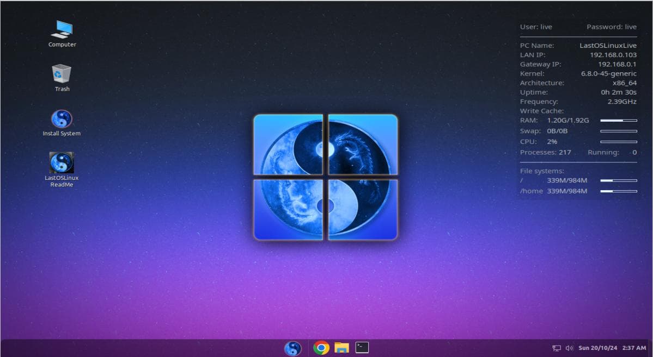Click the PC Name LastOSLinuxLive text

pos(608,46)
